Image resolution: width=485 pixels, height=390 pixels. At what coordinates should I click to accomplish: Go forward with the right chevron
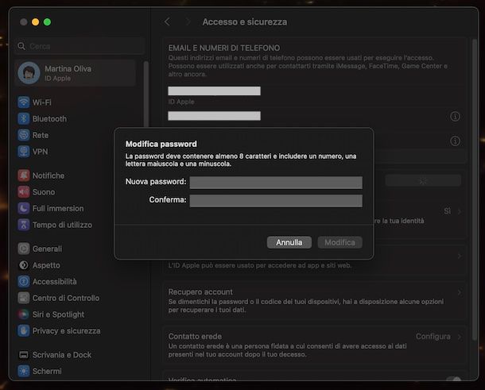[x=188, y=21]
